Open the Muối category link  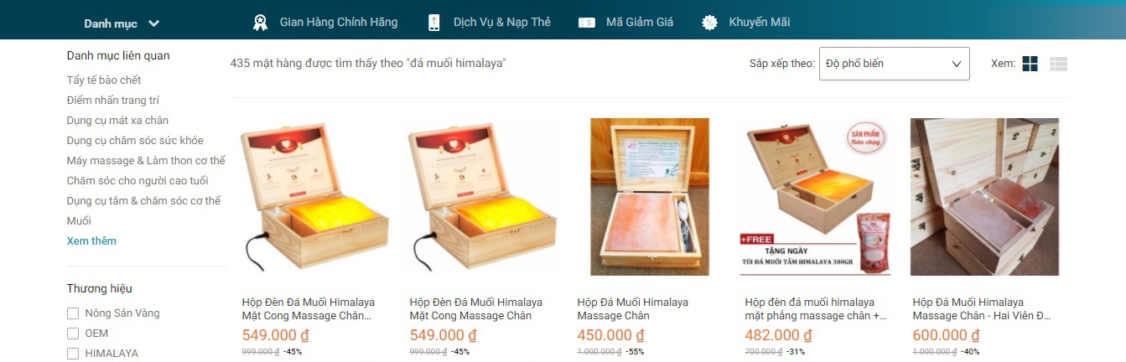tap(79, 221)
